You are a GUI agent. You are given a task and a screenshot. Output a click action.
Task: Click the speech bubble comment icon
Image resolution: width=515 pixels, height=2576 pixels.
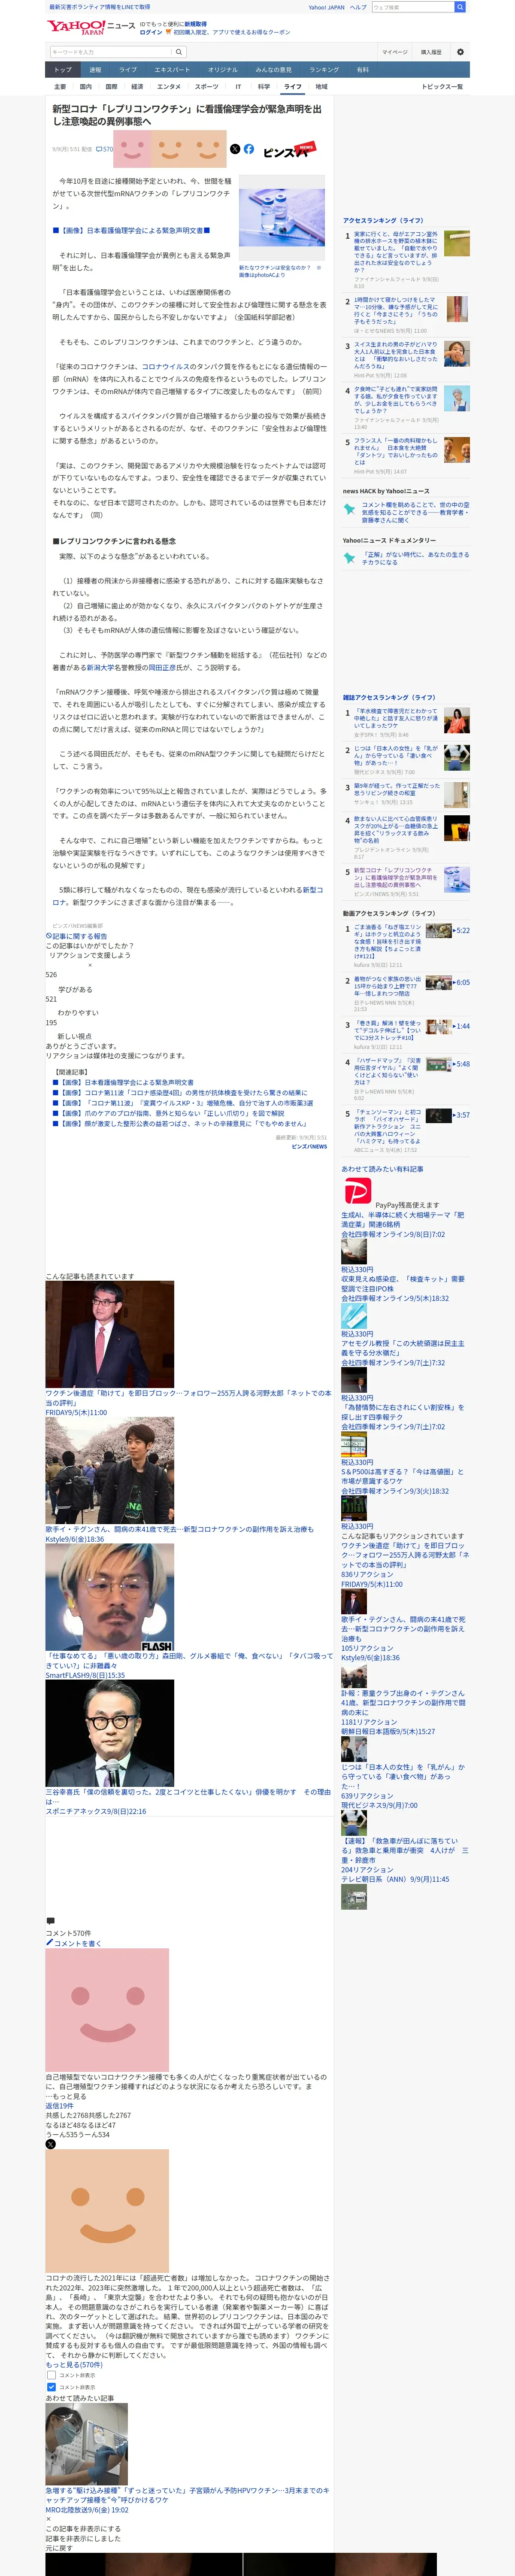point(50,1920)
